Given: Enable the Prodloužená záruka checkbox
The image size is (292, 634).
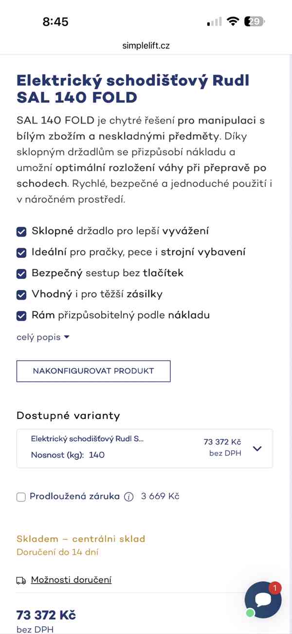Looking at the screenshot, I should coord(20,496).
